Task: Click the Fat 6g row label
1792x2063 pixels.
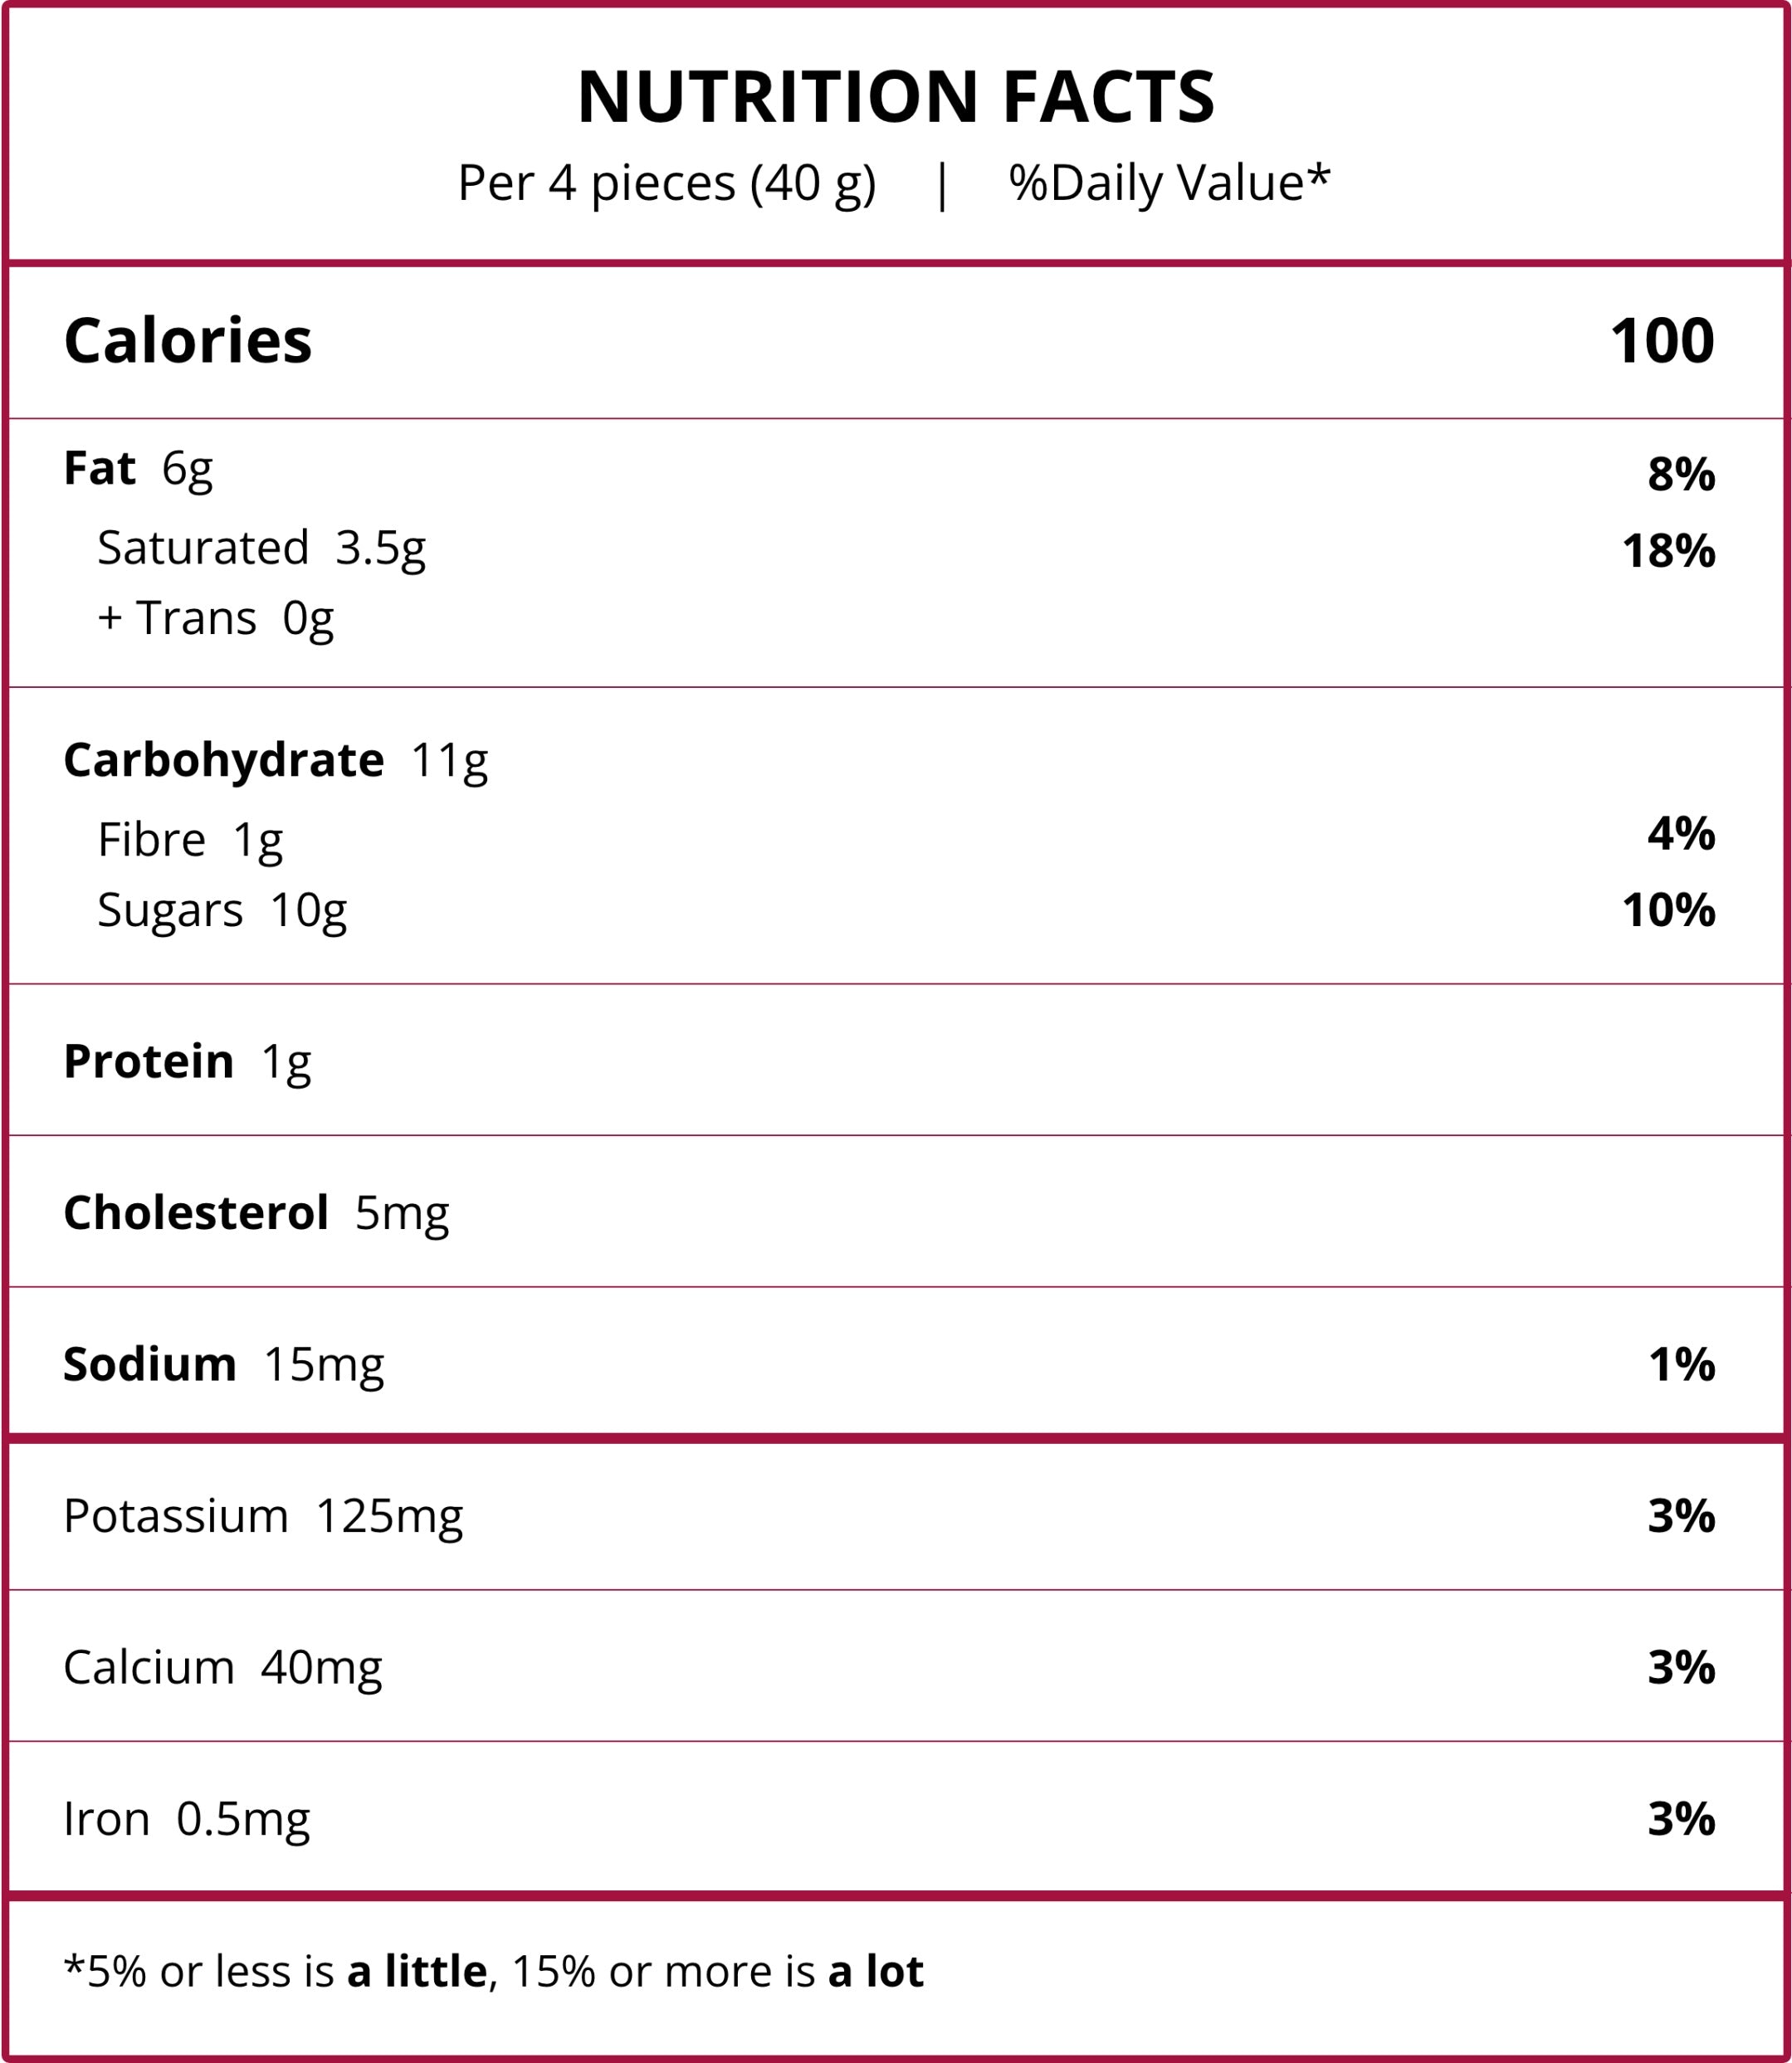Action: pyautogui.click(x=138, y=468)
